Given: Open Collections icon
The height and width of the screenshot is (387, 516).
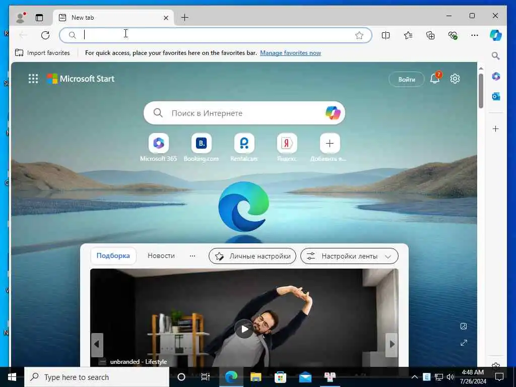Looking at the screenshot, I should [x=430, y=35].
